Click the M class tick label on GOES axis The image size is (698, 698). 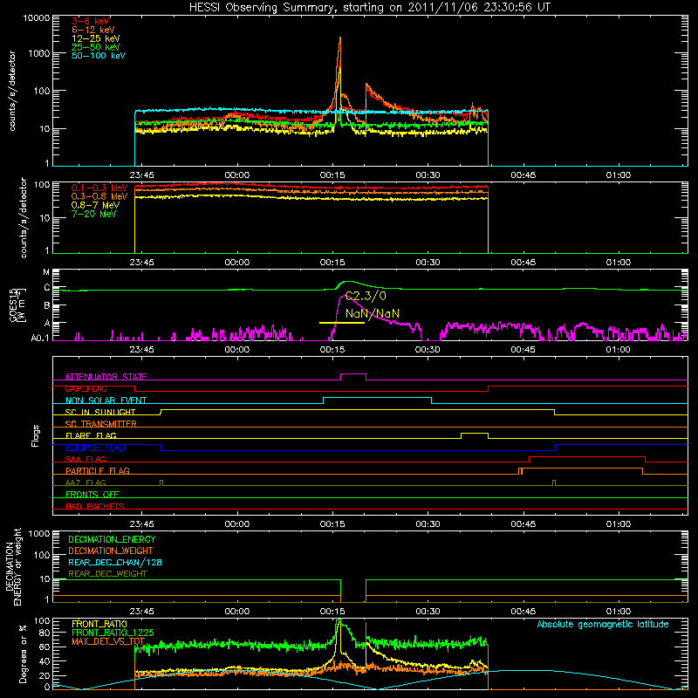46,272
